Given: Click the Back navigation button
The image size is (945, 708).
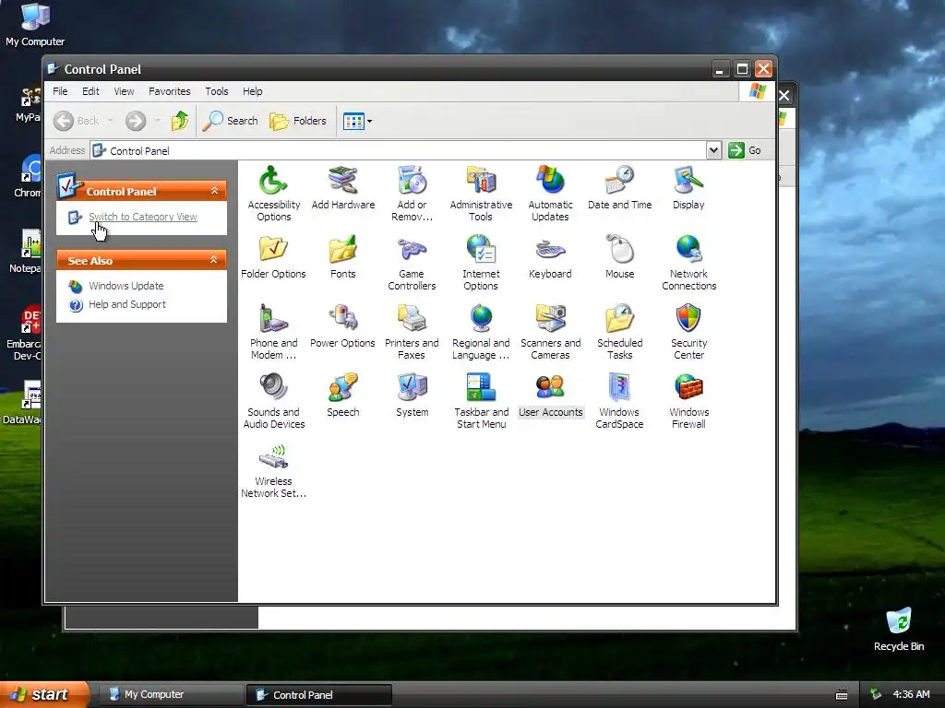Looking at the screenshot, I should (76, 121).
